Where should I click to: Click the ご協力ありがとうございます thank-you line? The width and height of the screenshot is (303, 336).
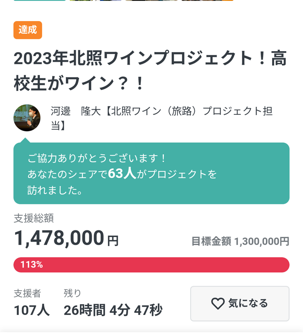coord(97,159)
